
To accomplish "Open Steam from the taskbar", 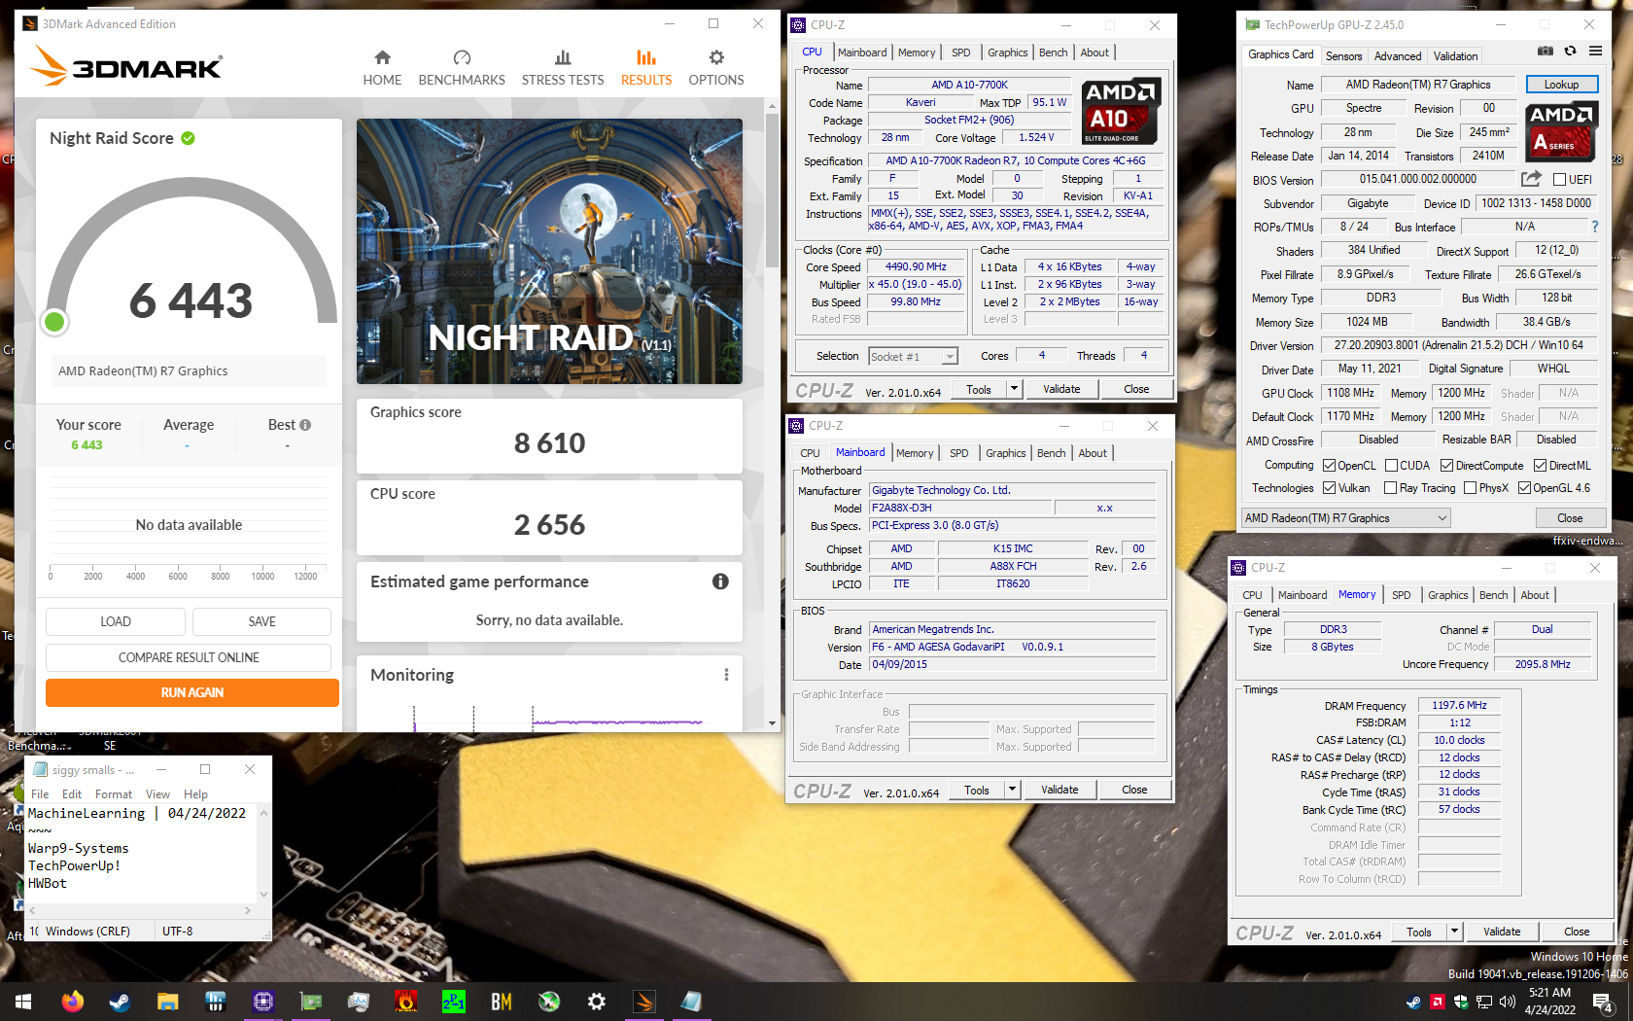I will [x=120, y=1002].
